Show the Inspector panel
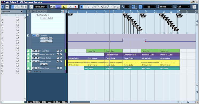 point(12,7)
